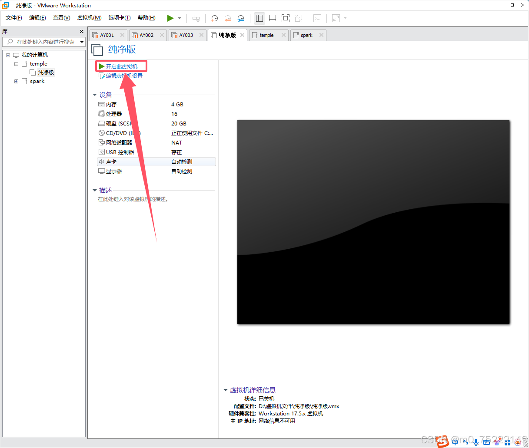Click the 网络适配器 network adapter icon
Screen dimensions: 529x448
102,142
